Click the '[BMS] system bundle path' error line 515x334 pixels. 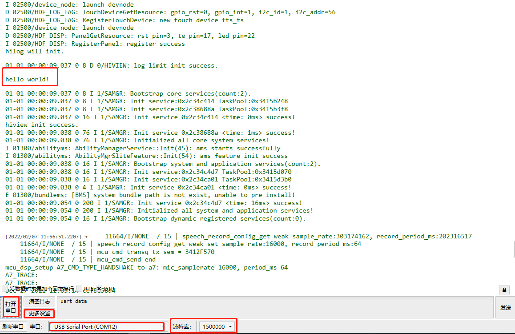click(x=150, y=195)
